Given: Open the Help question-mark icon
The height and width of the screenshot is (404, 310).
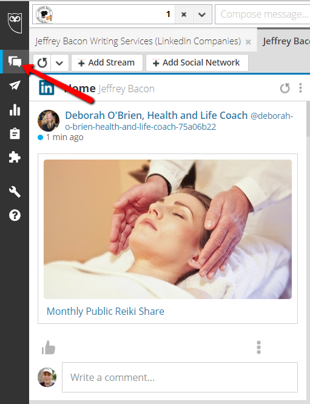Looking at the screenshot, I should (x=15, y=215).
